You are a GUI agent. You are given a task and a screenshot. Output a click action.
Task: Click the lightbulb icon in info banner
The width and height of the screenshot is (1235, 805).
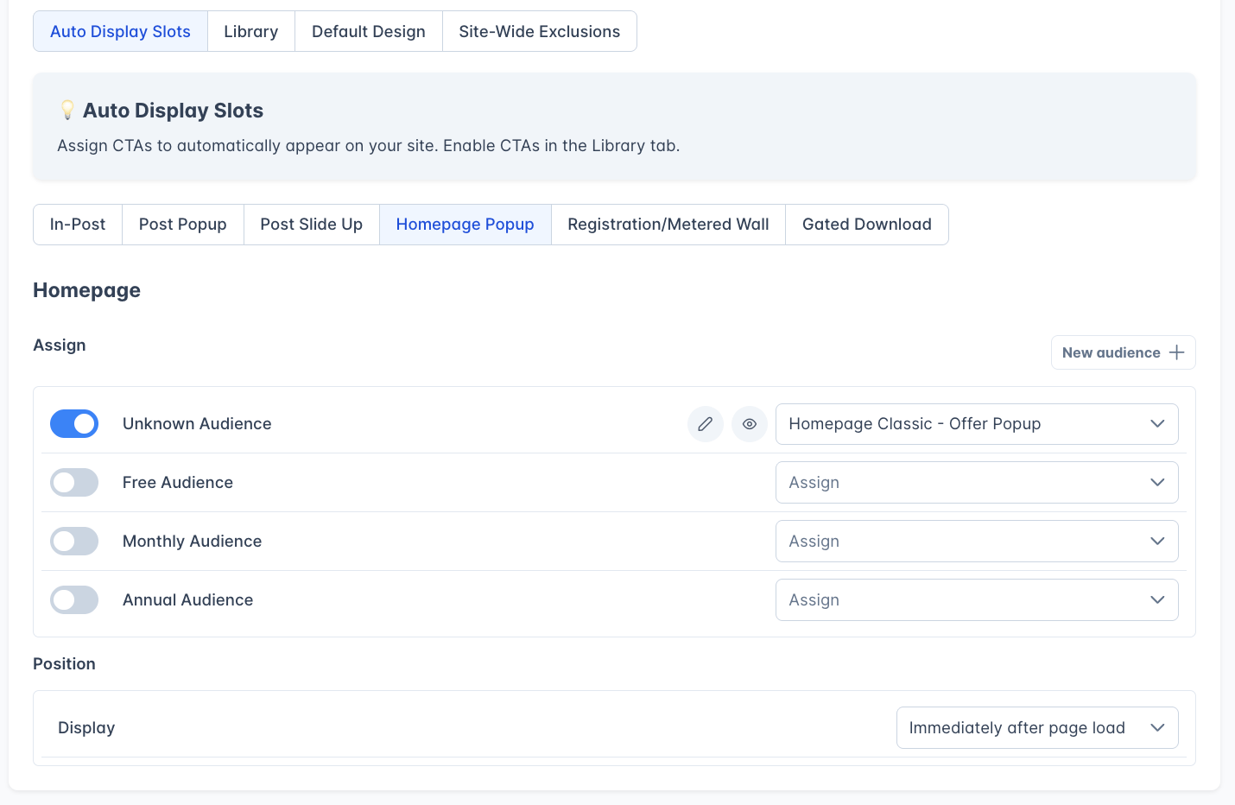(67, 111)
